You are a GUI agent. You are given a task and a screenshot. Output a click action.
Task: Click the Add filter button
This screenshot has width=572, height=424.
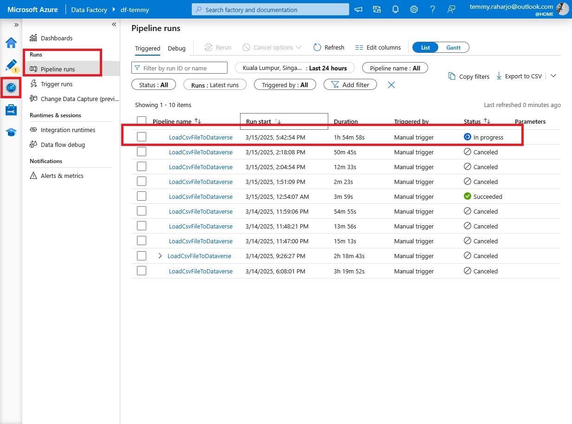[x=350, y=85]
